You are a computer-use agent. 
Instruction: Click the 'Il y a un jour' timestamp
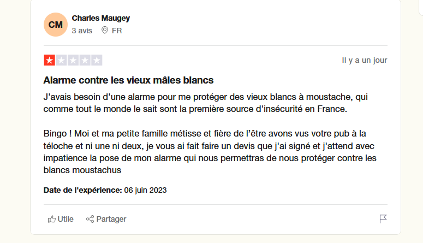coord(365,60)
